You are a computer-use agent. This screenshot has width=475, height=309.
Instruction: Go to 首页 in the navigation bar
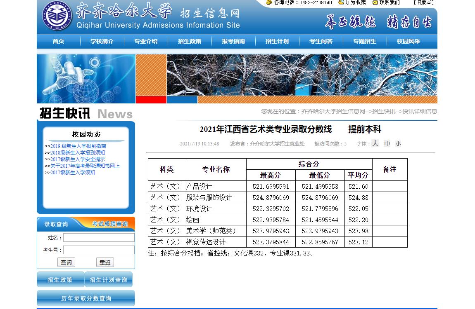coord(58,41)
